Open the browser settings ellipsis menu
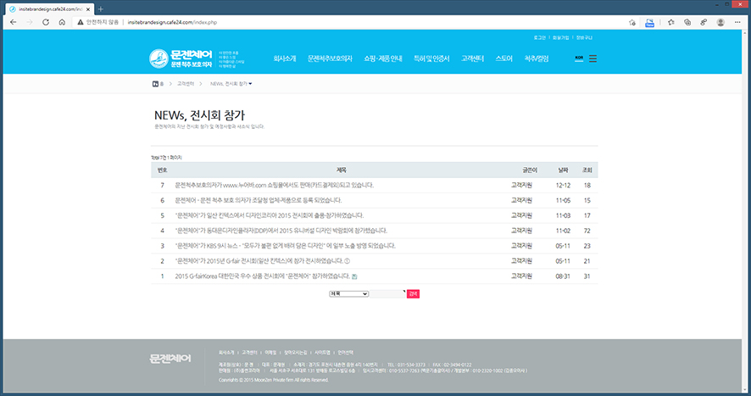This screenshot has width=751, height=396. tap(739, 22)
